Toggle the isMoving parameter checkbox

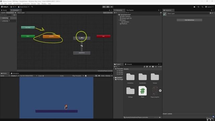coord(9,18)
